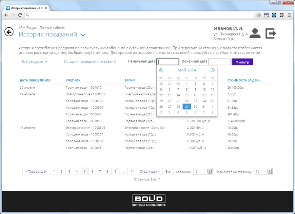Click the logout exit icon
Viewport: 295px width, 214px height.
(271, 33)
